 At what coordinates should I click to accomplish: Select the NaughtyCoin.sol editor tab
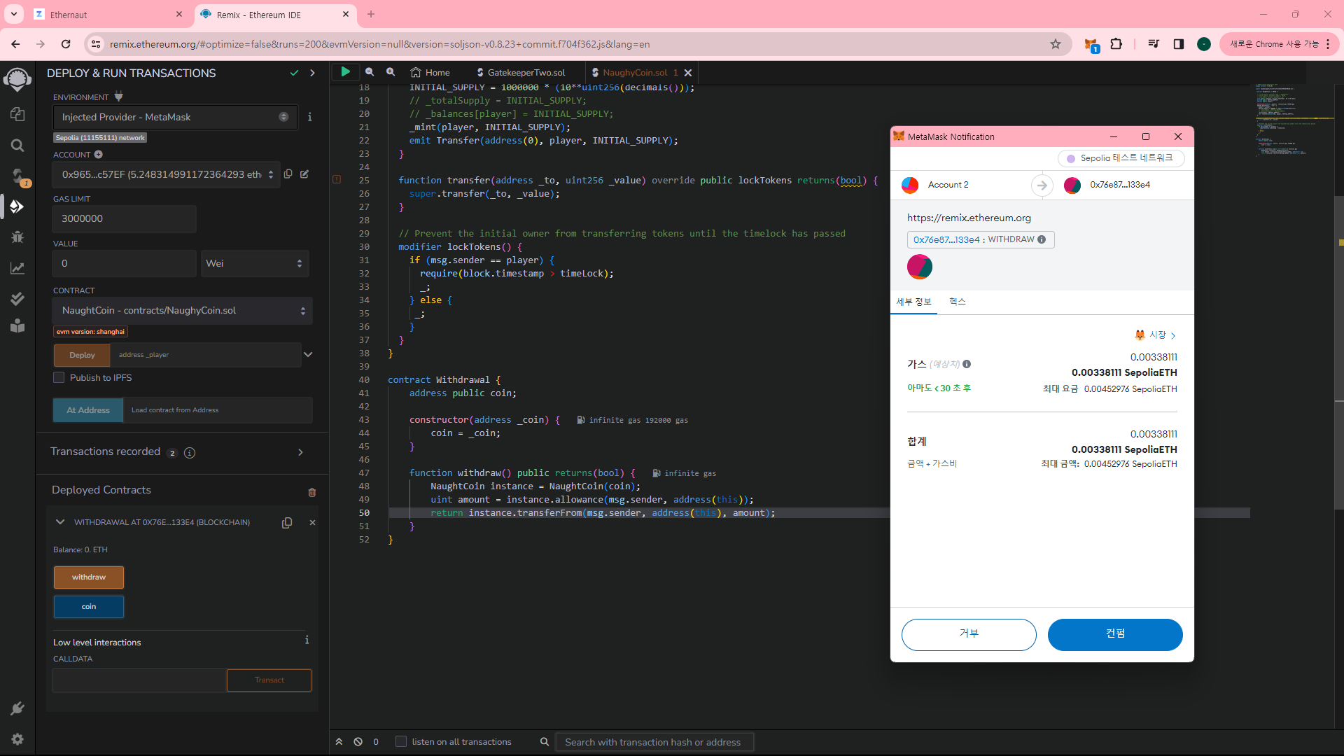(635, 72)
